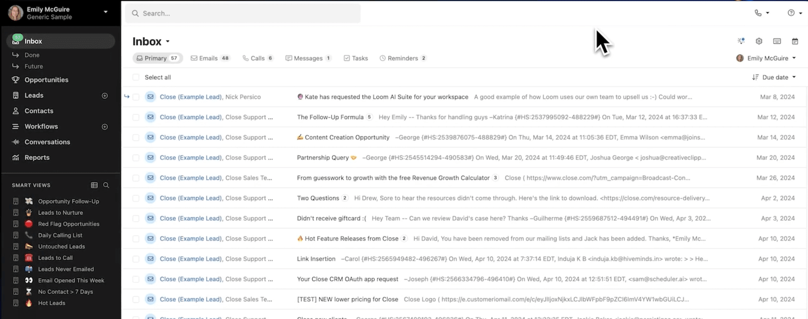Click email icon on Link Insertion row
The width and height of the screenshot is (808, 319).
pos(150,259)
